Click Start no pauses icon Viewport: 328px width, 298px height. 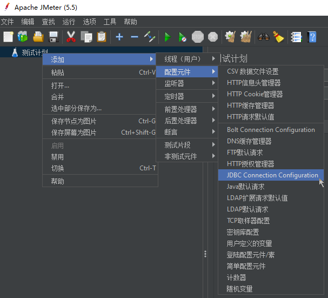(x=183, y=37)
